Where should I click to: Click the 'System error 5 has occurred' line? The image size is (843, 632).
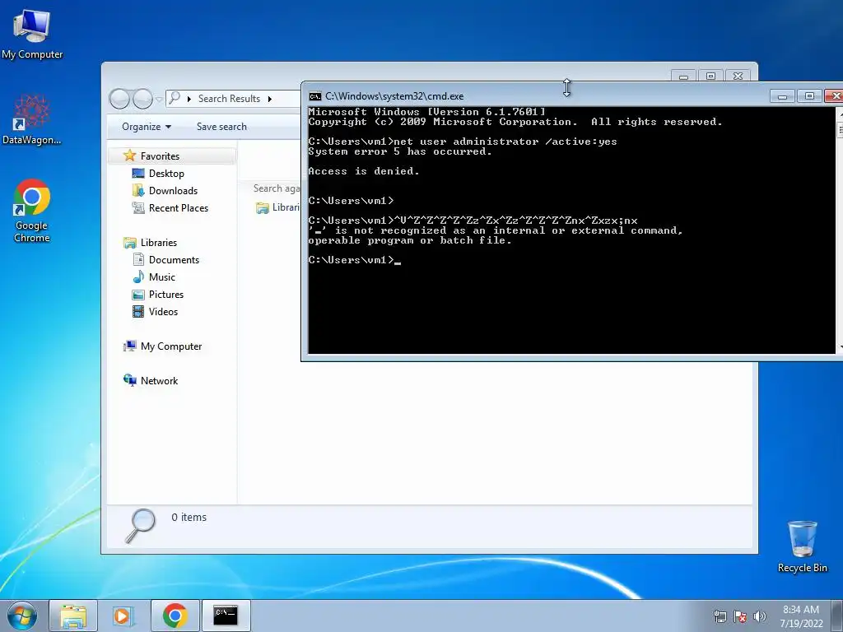400,151
